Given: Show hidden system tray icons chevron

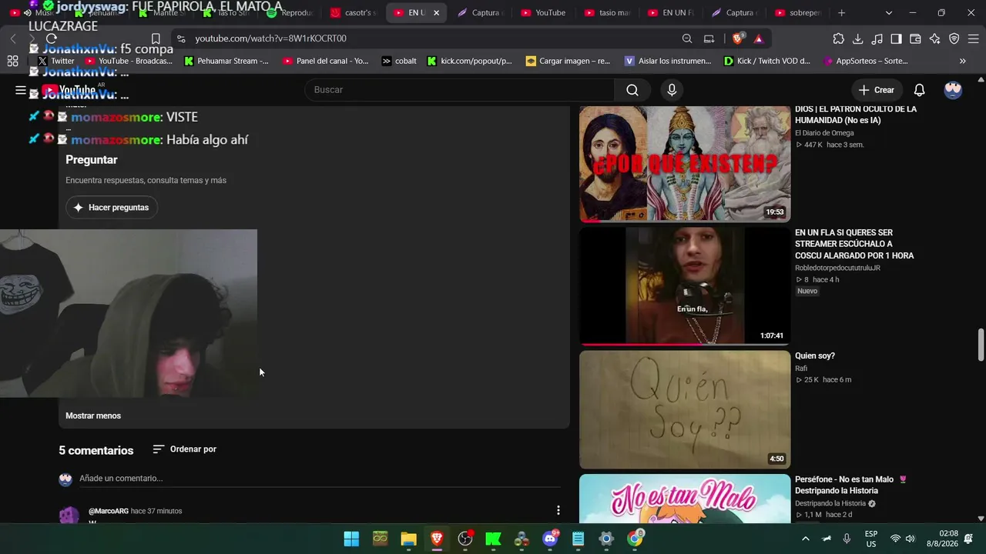Looking at the screenshot, I should (x=806, y=539).
